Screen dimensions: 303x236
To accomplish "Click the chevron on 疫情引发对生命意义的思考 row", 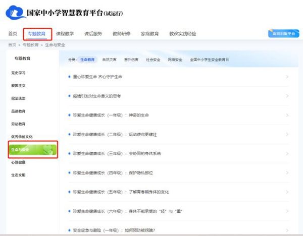I will coord(287,96).
